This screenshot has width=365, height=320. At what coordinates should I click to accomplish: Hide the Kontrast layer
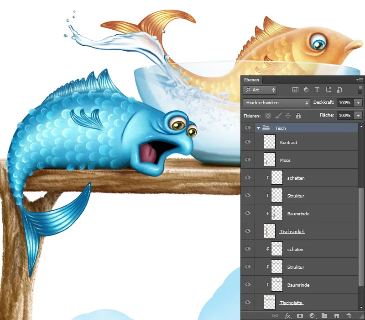(248, 142)
